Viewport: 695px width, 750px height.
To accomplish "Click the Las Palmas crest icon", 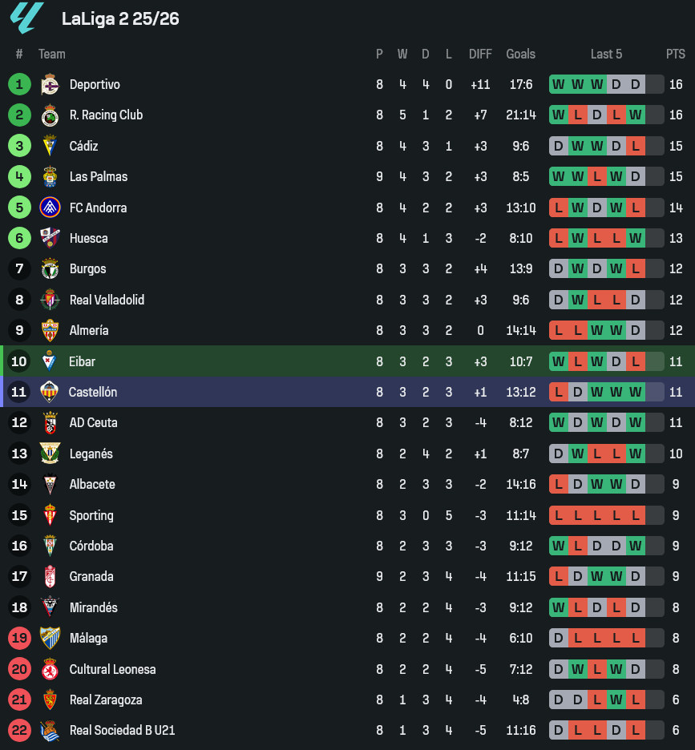I will tap(50, 177).
